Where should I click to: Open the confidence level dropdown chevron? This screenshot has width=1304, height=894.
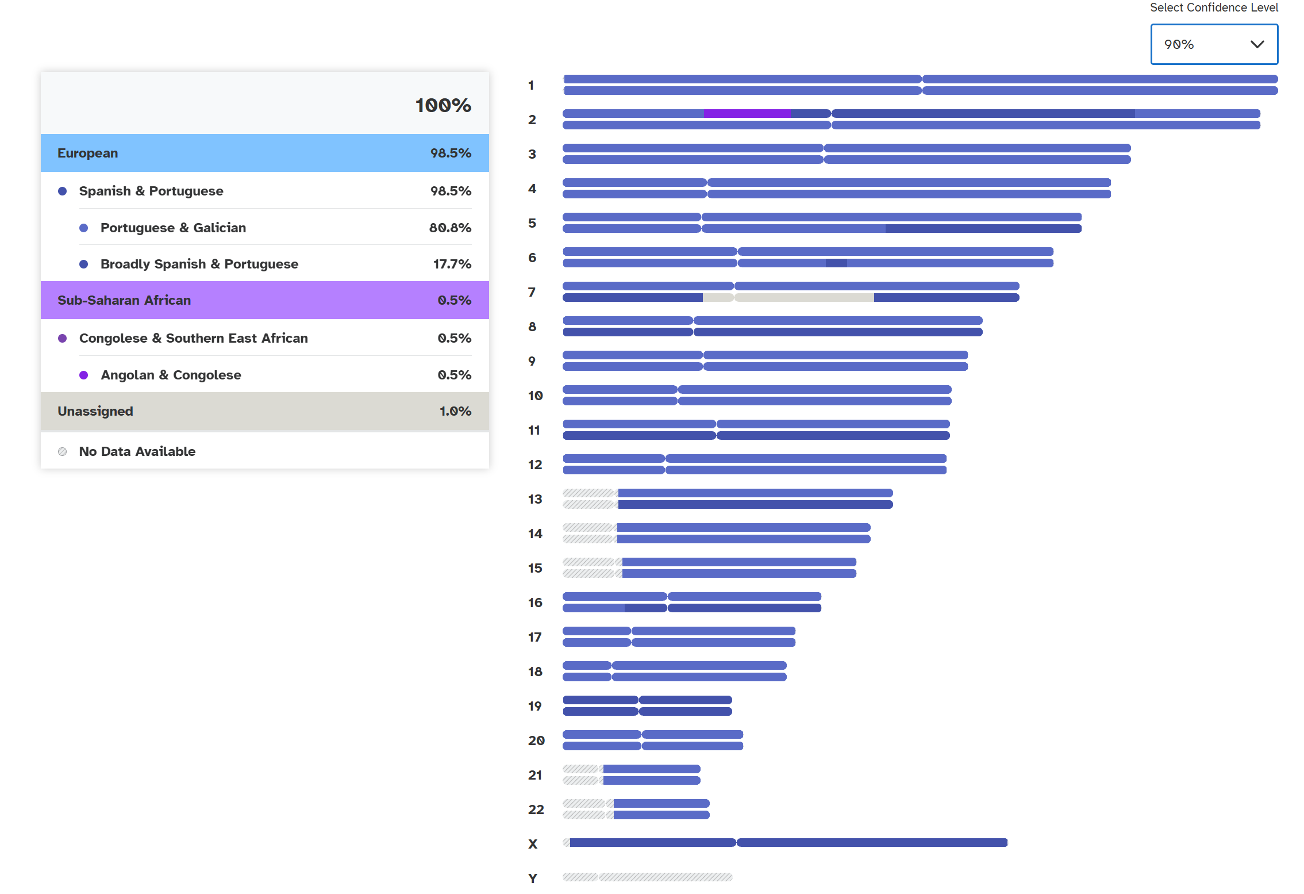point(1257,44)
